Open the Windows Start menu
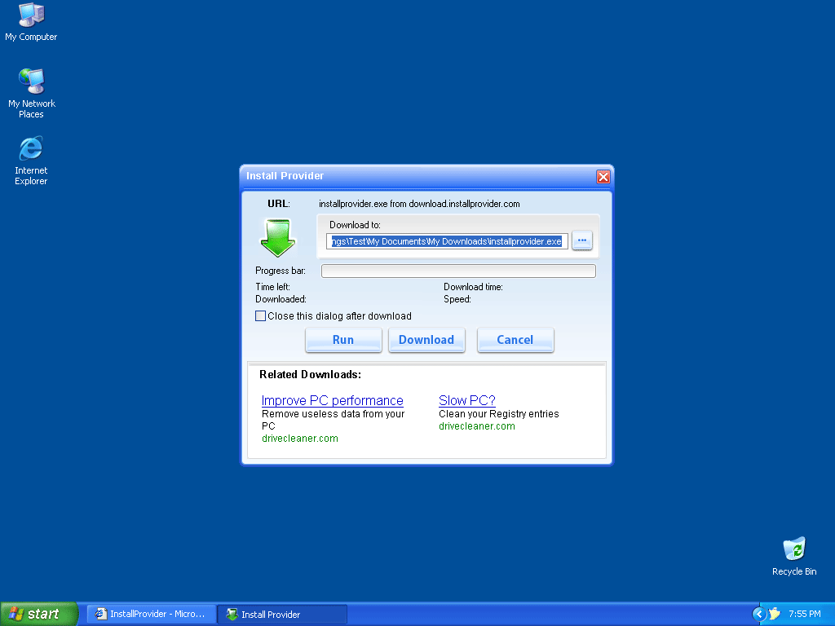 point(39,614)
